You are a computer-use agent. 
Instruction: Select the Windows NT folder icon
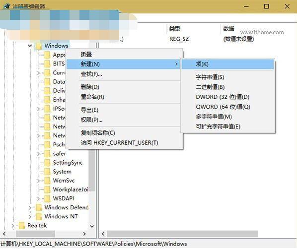[x=39, y=216]
